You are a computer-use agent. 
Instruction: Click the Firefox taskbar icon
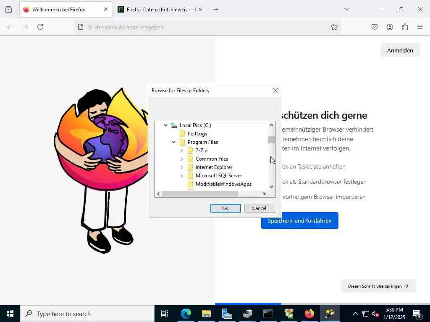[x=309, y=314]
